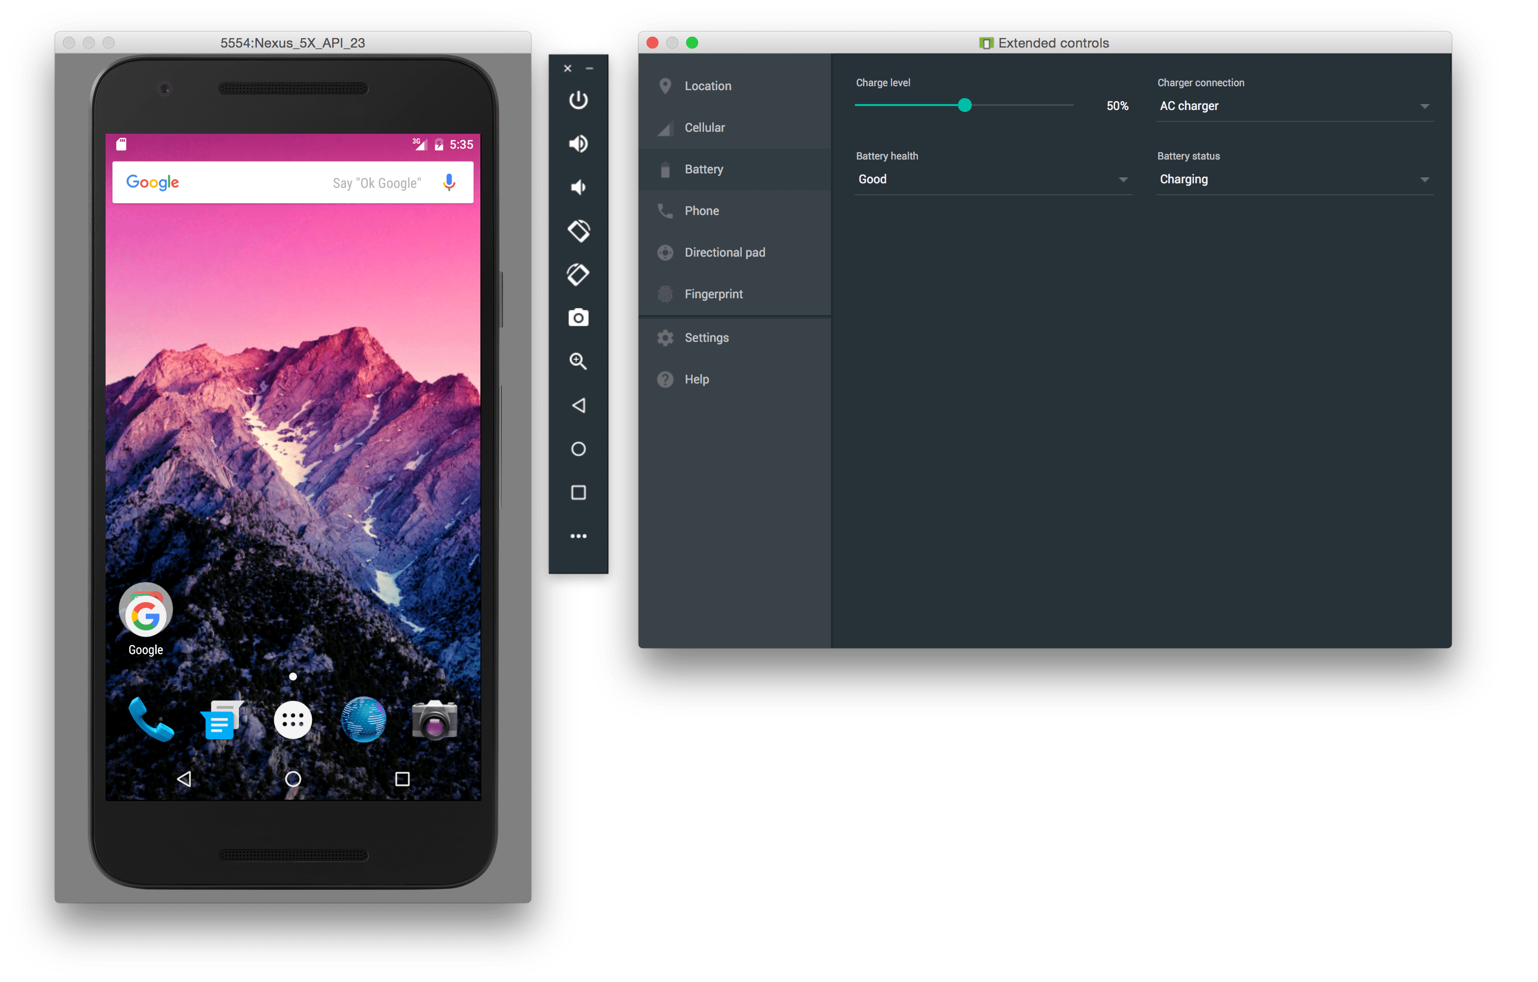Click the Charge level slider handle
The image size is (1538, 982).
[964, 105]
